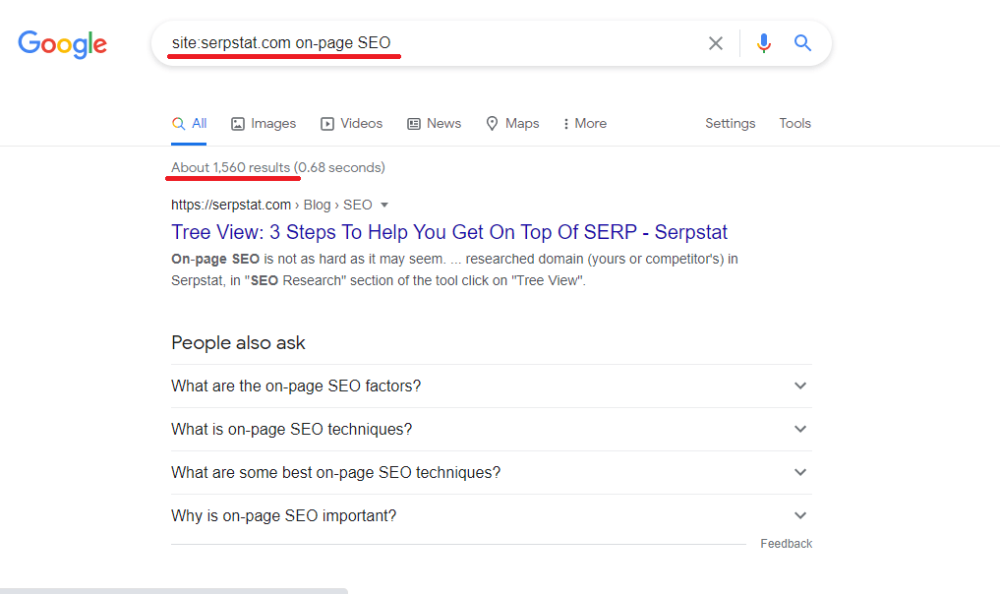
Task: Open the Tree View: 3 Steps result link
Action: [449, 232]
